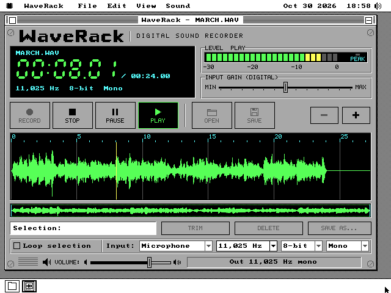Click the 20 second ruler mark
This screenshot has width=391, height=293.
coord(278,137)
